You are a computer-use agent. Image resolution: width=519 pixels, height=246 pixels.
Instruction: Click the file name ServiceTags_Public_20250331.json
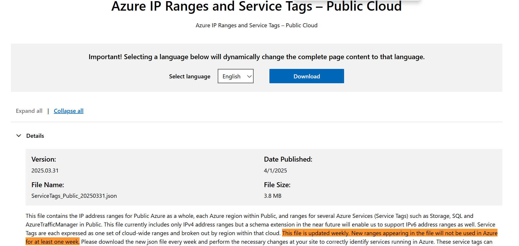(74, 196)
